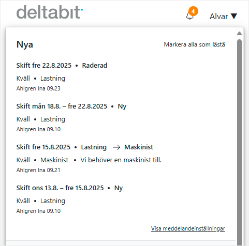
Task: Open Visa meddelandeinställningar link
Action: pyautogui.click(x=188, y=228)
